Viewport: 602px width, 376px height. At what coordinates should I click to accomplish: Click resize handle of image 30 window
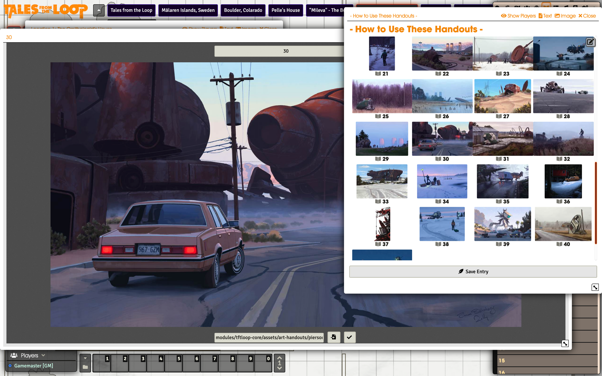pos(565,343)
